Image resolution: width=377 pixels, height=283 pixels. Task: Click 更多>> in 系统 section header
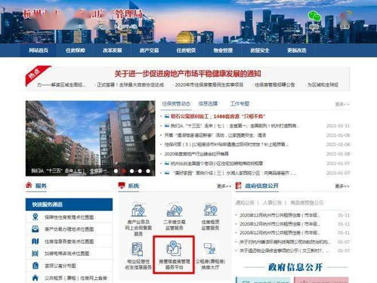coord(224,186)
